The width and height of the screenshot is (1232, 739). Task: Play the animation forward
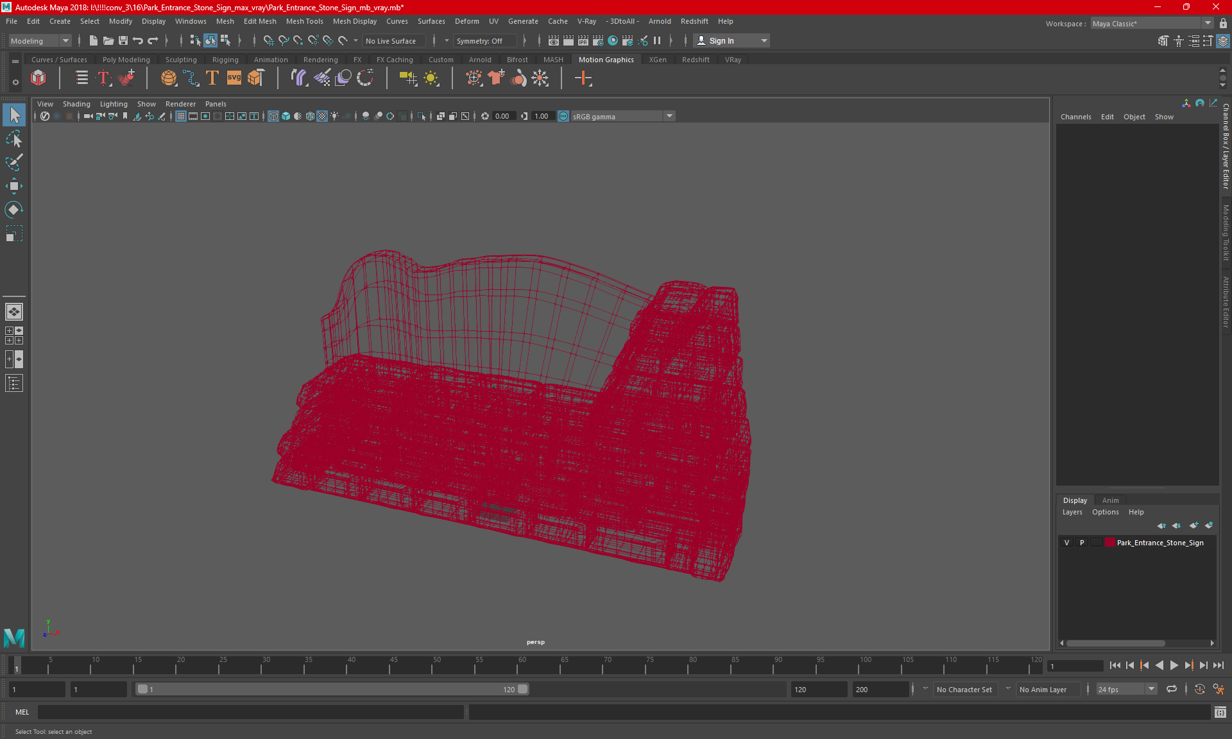point(1174,665)
